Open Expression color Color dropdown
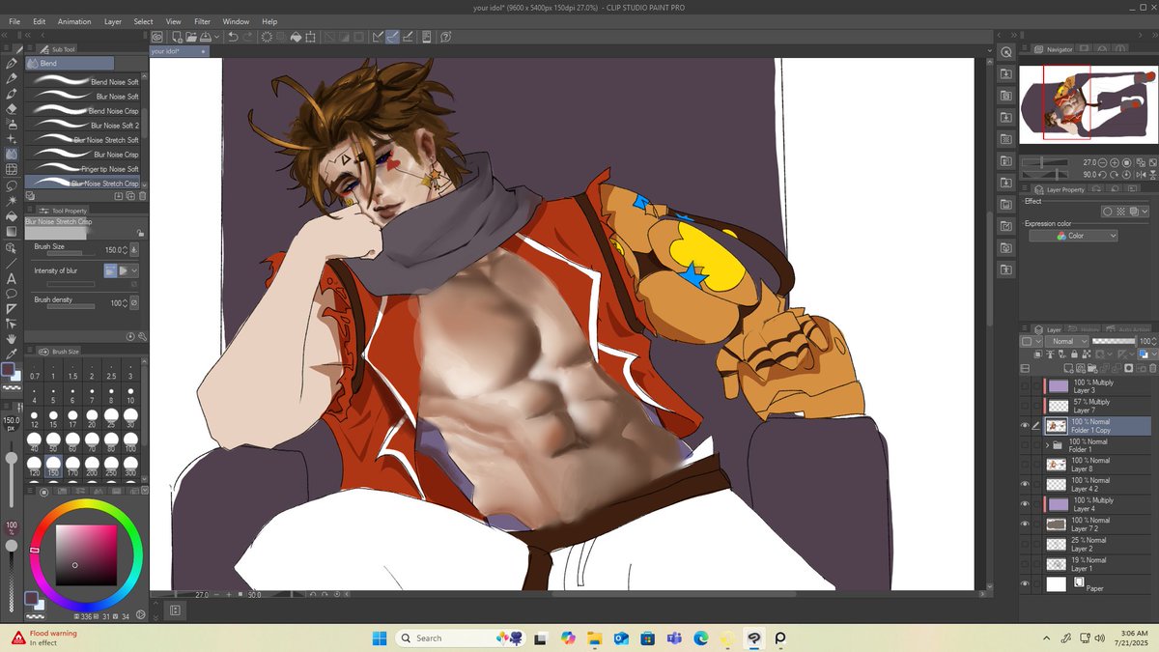1159x652 pixels. coord(1073,236)
